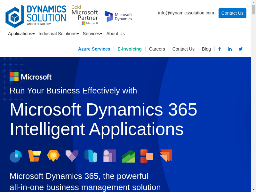Image resolution: width=256 pixels, height=192 pixels.
Task: Visit the Twitter social icon link
Action: (x=241, y=49)
